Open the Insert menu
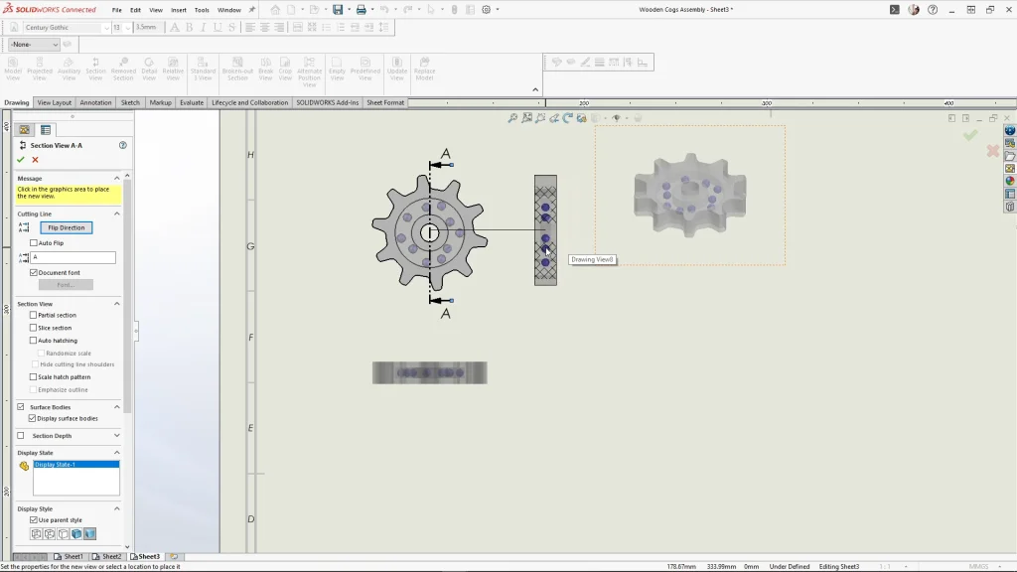The image size is (1017, 572). 178,10
